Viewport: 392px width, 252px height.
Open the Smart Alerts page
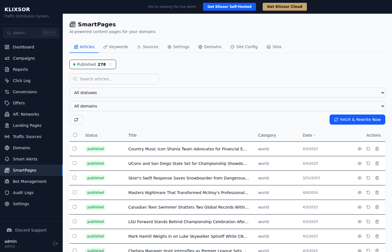[25, 159]
